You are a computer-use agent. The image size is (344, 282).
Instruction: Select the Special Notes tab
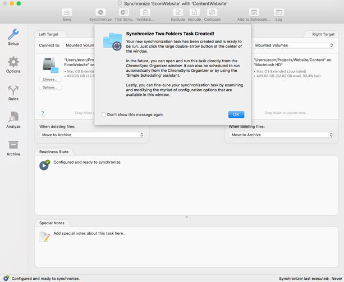pyautogui.click(x=52, y=223)
